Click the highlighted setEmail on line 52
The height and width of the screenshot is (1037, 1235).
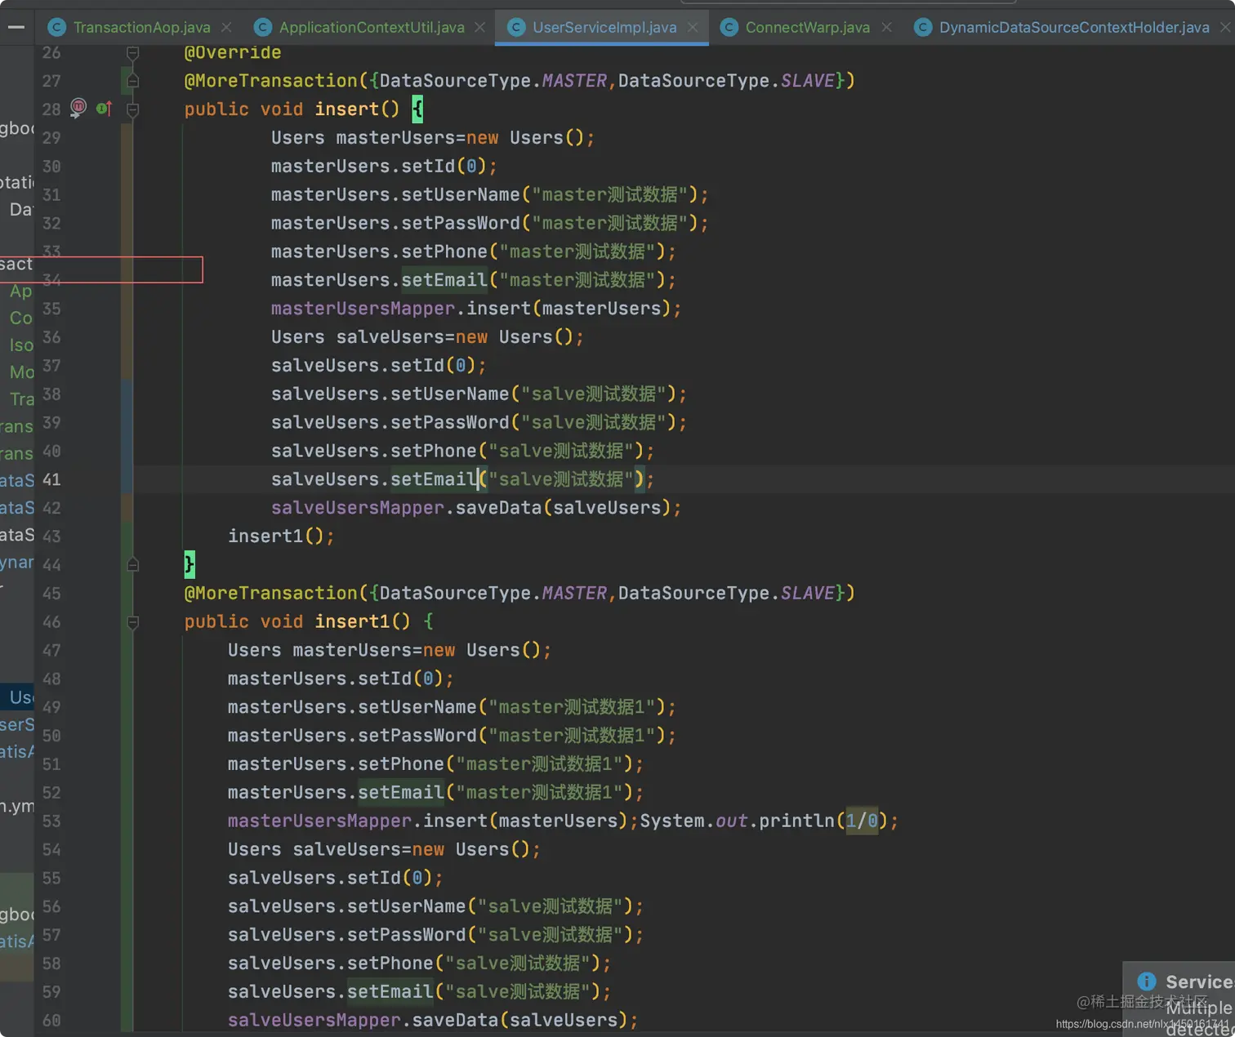coord(401,793)
